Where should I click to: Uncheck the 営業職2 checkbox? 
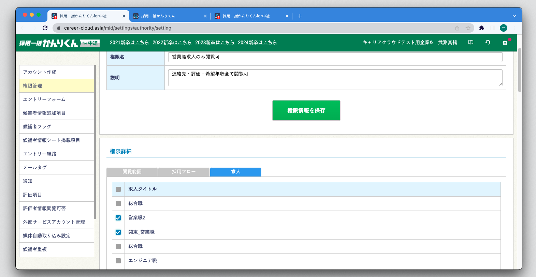click(x=118, y=218)
